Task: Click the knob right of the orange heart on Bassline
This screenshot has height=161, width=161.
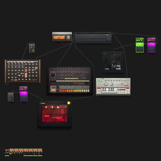Action: [126, 84]
